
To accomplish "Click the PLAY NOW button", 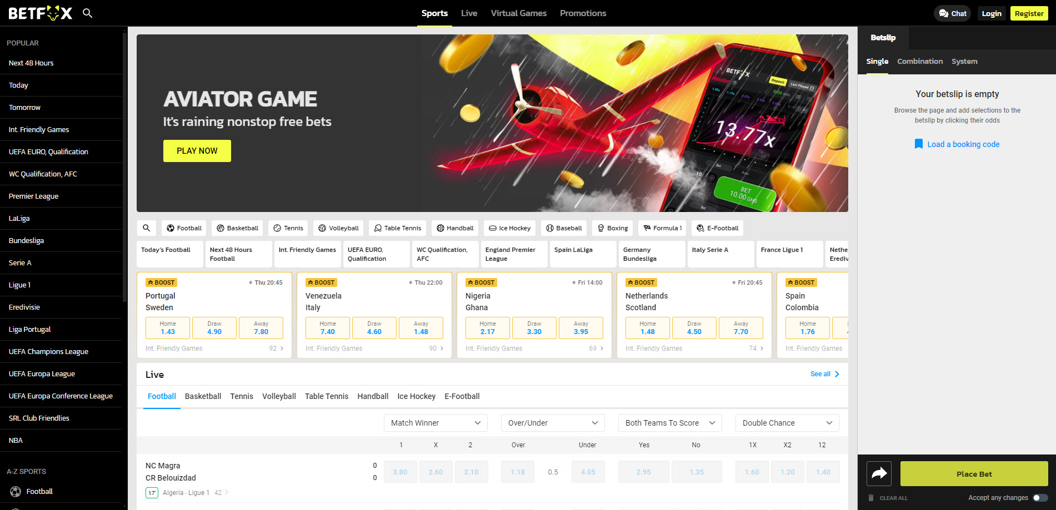I will (197, 151).
